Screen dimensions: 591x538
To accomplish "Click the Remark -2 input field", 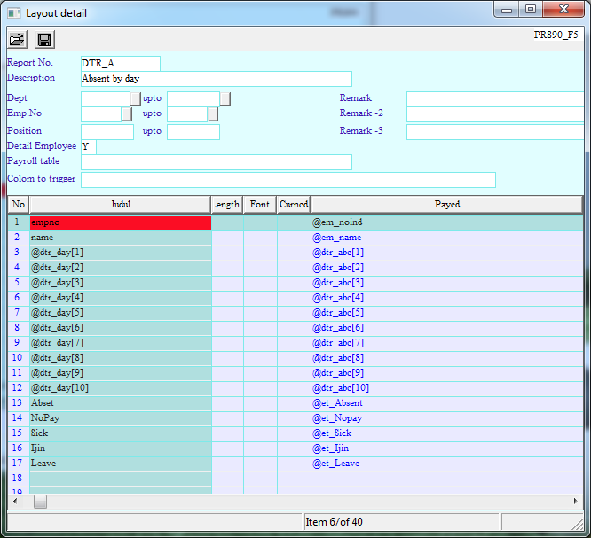I will pyautogui.click(x=494, y=114).
